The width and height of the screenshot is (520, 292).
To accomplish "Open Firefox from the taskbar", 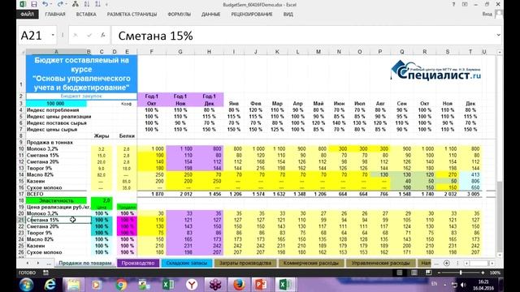I will click(x=239, y=285).
